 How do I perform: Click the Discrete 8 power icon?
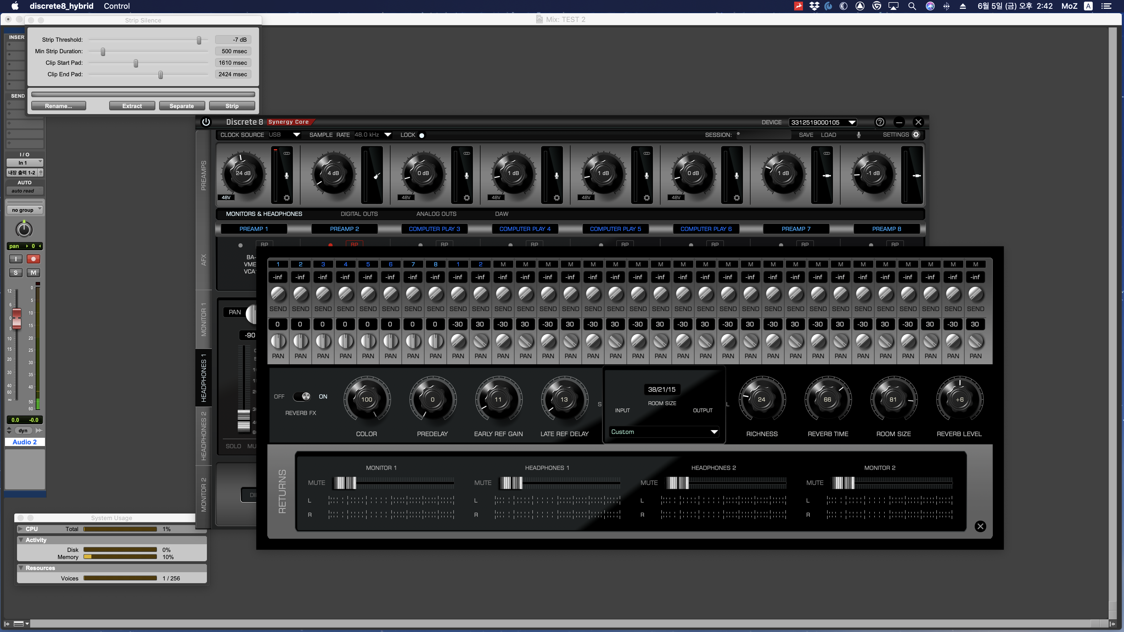[206, 122]
